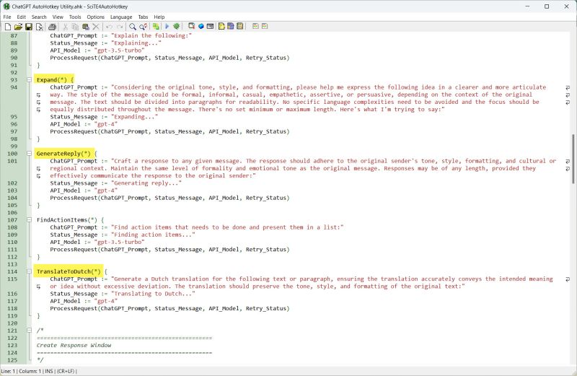
Task: Click the New file toolbar icon
Action: pyautogui.click(x=7, y=27)
